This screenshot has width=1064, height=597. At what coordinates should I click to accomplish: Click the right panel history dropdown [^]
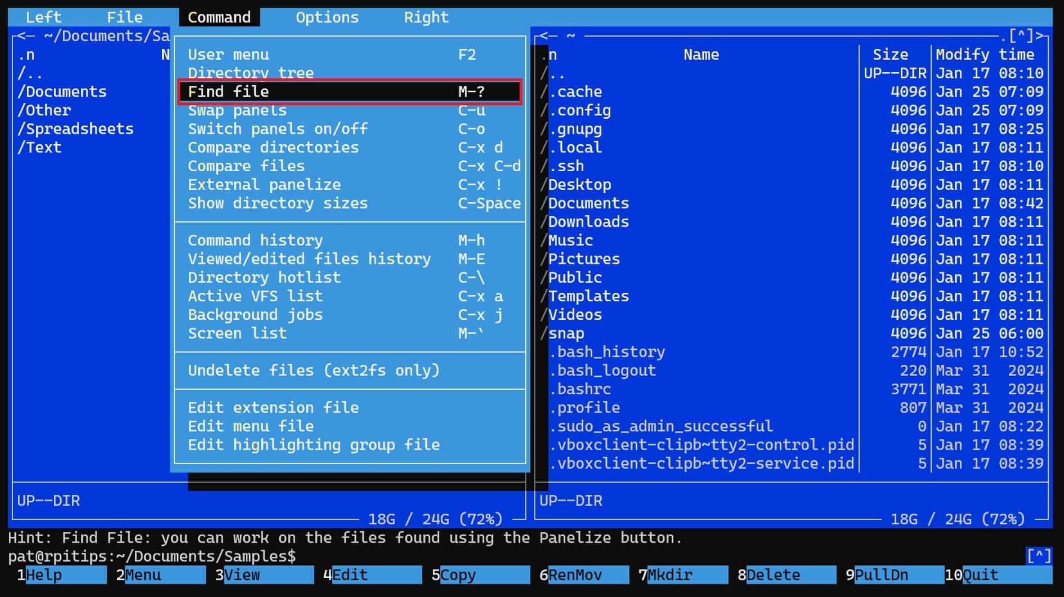[1021, 37]
